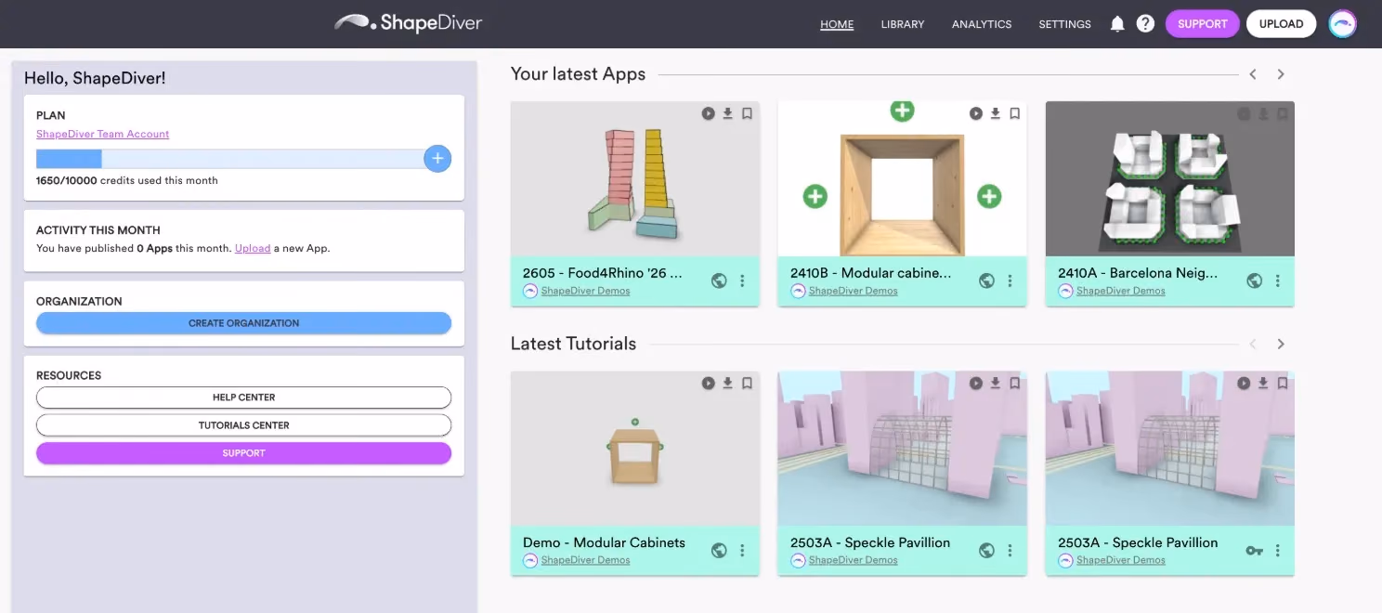Screen dimensions: 1382x613
Task: Download the private key-marked 2503A Speckle Pavillion
Action: coord(1263,383)
